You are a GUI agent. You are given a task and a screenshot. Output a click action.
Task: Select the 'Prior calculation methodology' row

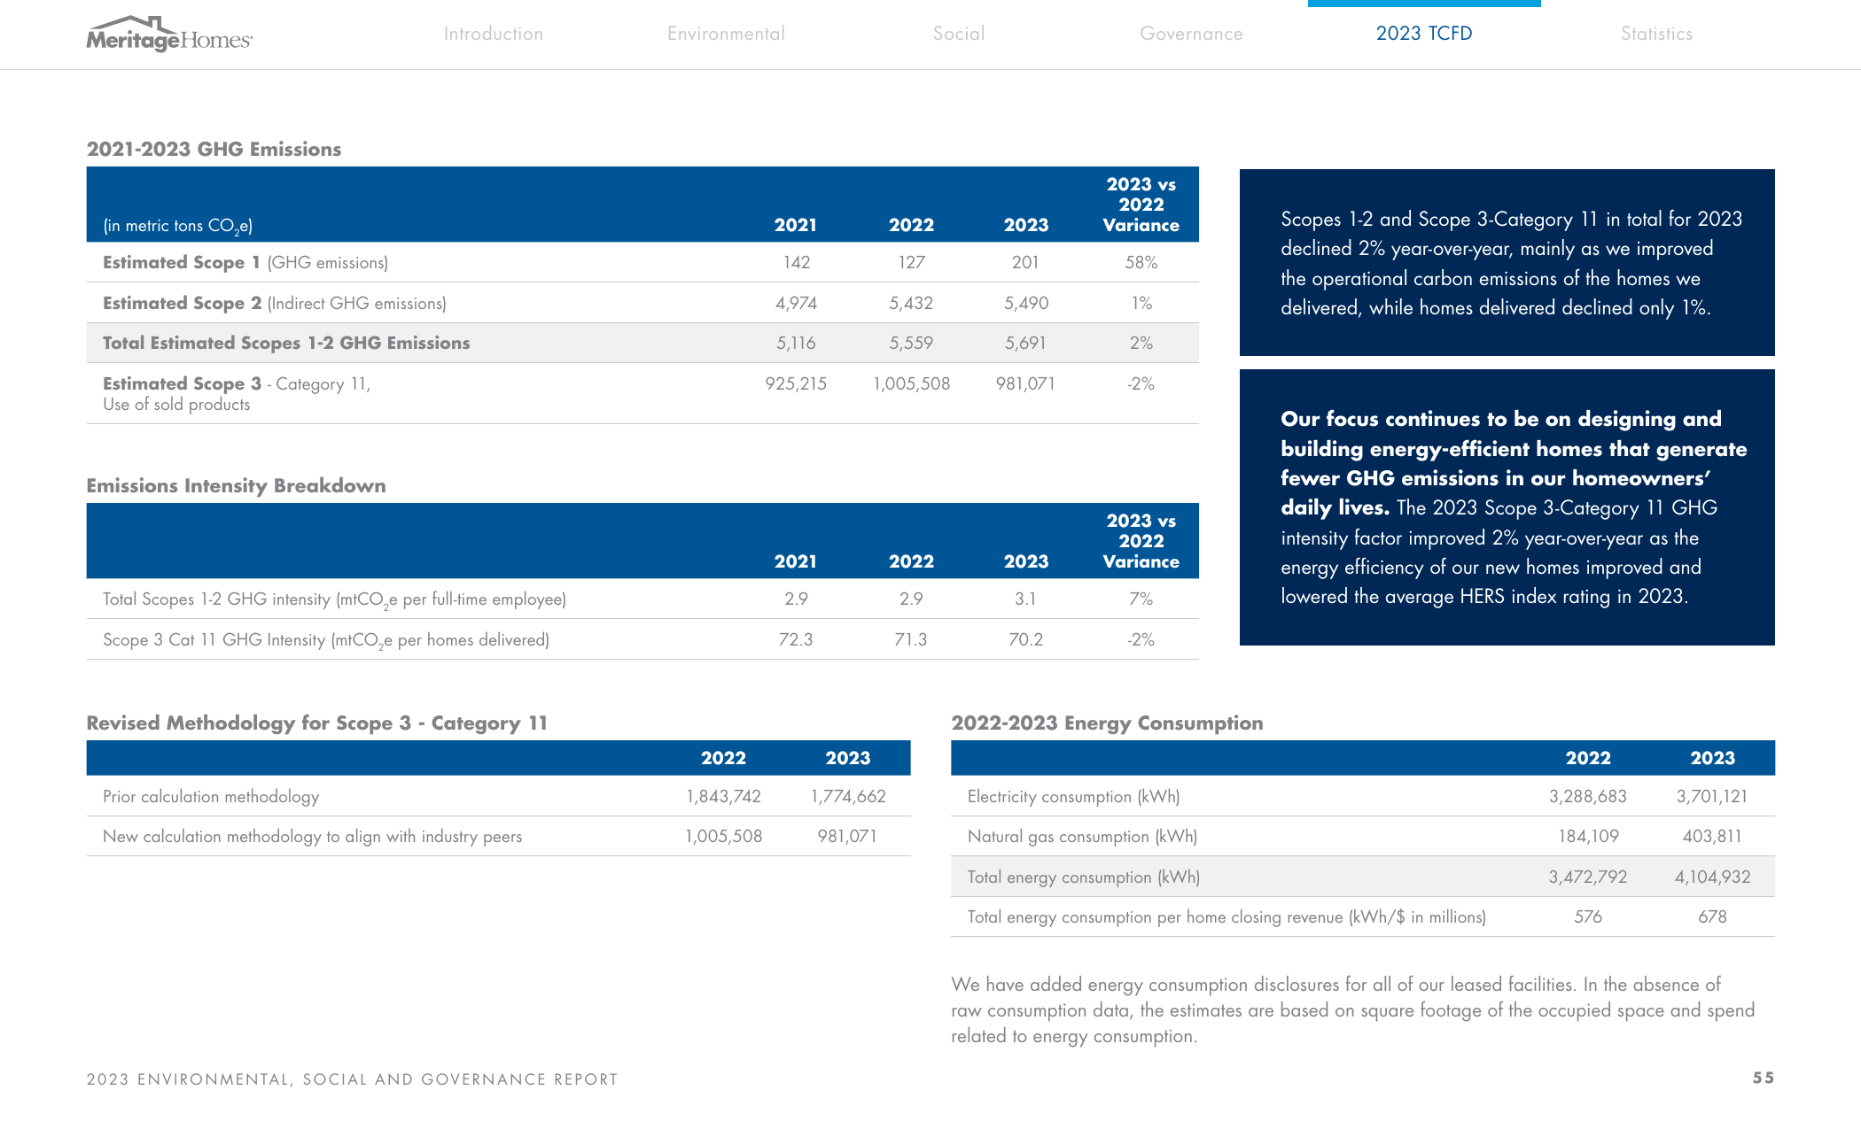(x=498, y=796)
